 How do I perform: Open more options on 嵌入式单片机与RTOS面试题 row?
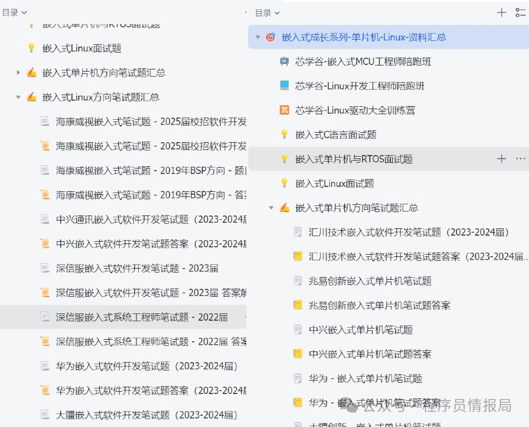520,159
